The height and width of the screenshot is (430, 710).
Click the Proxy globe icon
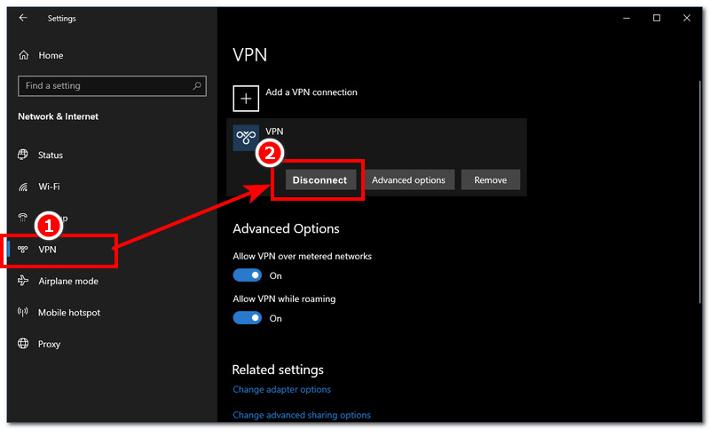pyautogui.click(x=23, y=344)
